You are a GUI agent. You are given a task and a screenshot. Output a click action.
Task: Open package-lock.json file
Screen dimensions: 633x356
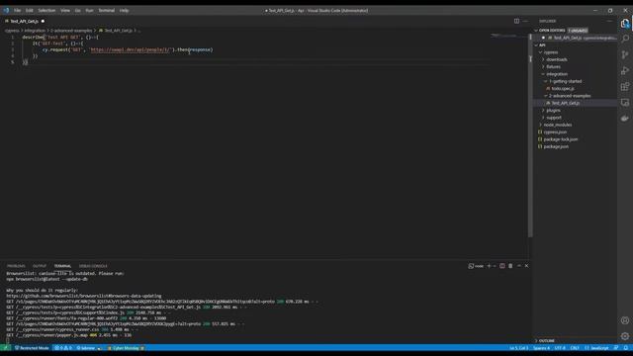(576, 139)
